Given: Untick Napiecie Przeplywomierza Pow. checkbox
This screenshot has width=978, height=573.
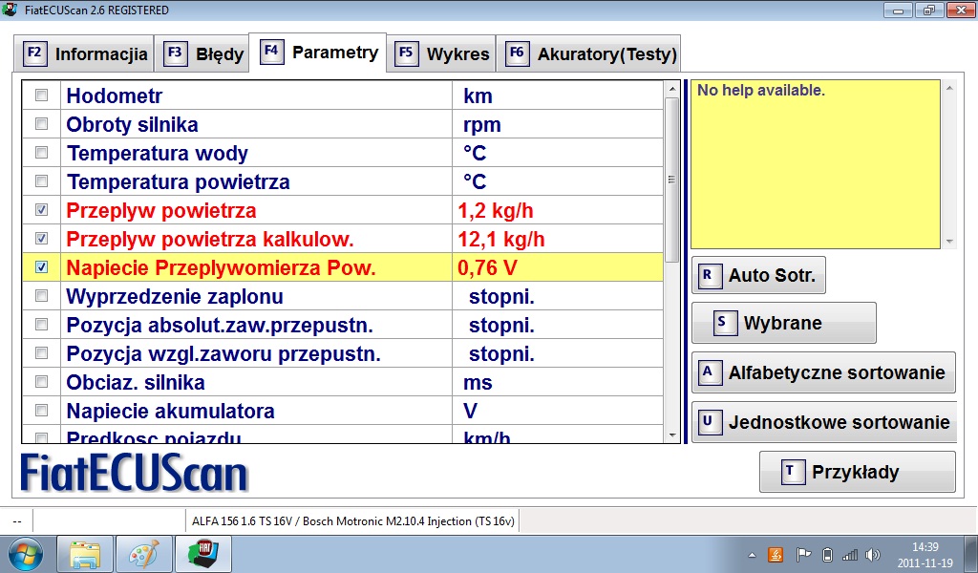Looking at the screenshot, I should coord(42,267).
